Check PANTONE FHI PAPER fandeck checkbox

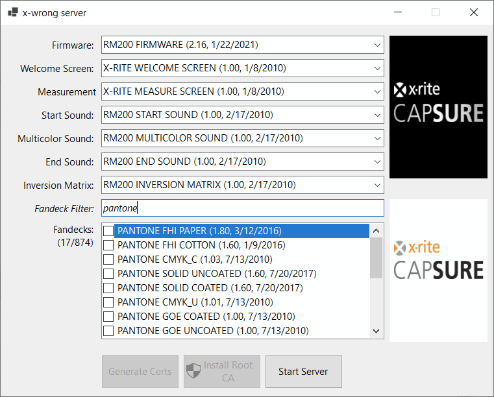pyautogui.click(x=108, y=231)
